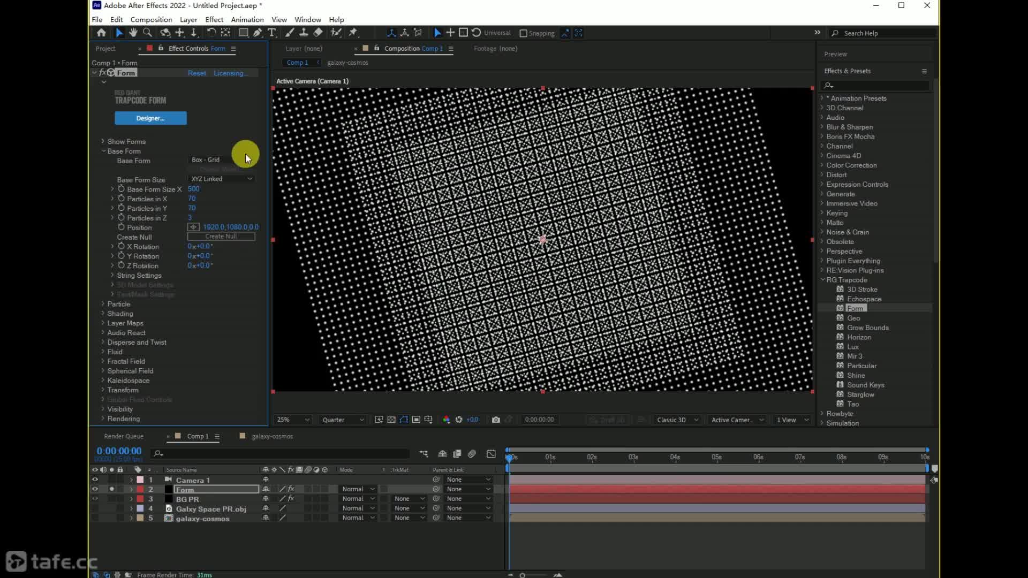Open the Render Queue tab
The image size is (1028, 578).
(x=124, y=436)
